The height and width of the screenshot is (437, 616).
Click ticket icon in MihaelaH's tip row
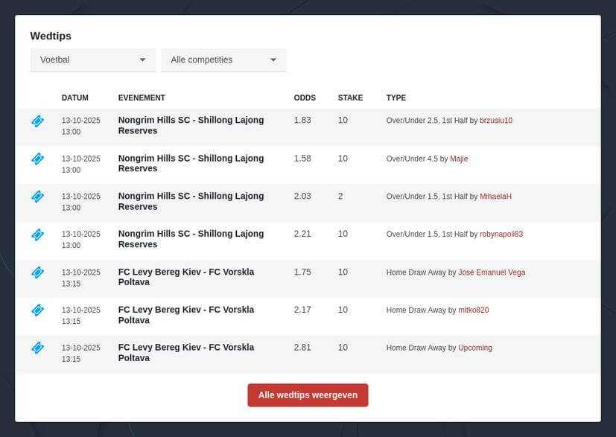(37, 197)
